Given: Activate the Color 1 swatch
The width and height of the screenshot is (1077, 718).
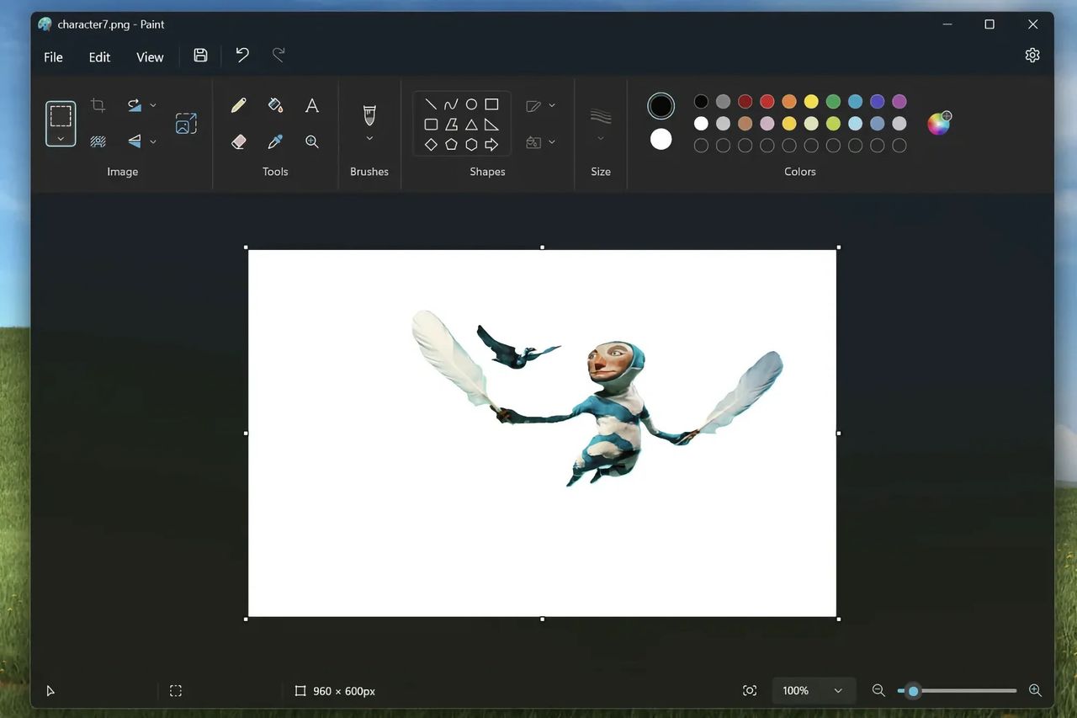Looking at the screenshot, I should 661,105.
